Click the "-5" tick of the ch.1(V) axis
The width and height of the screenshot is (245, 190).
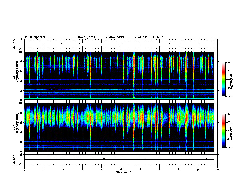pos(21,49)
